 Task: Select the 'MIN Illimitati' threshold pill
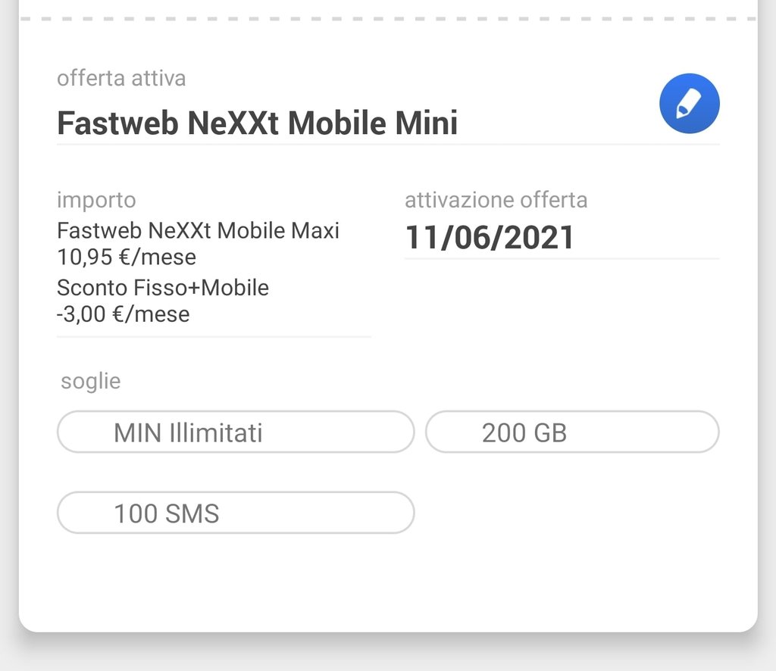tap(235, 432)
